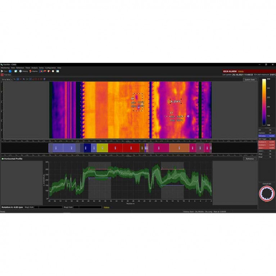This screenshot has height=276, width=276.
Task: Click the blue highlighted tool next to magnifier
Action: coord(18,79)
